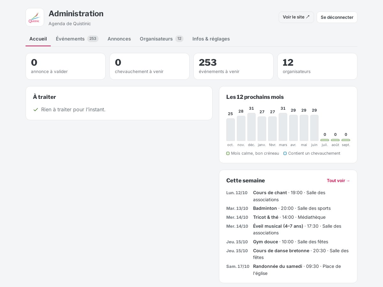Select the juin bar in the chart

(314, 128)
